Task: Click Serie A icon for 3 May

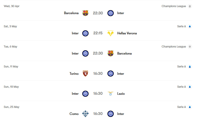Action: (190, 26)
